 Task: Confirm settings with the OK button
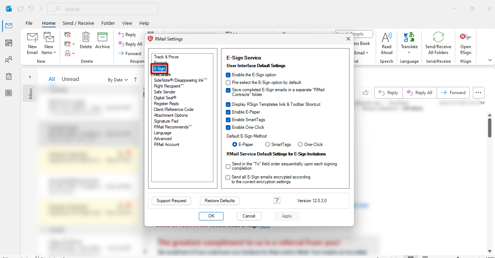coord(211,216)
